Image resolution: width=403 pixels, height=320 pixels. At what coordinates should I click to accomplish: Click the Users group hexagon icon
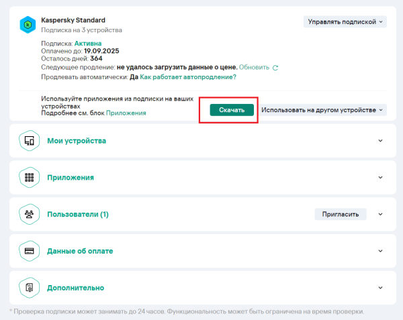tap(29, 215)
